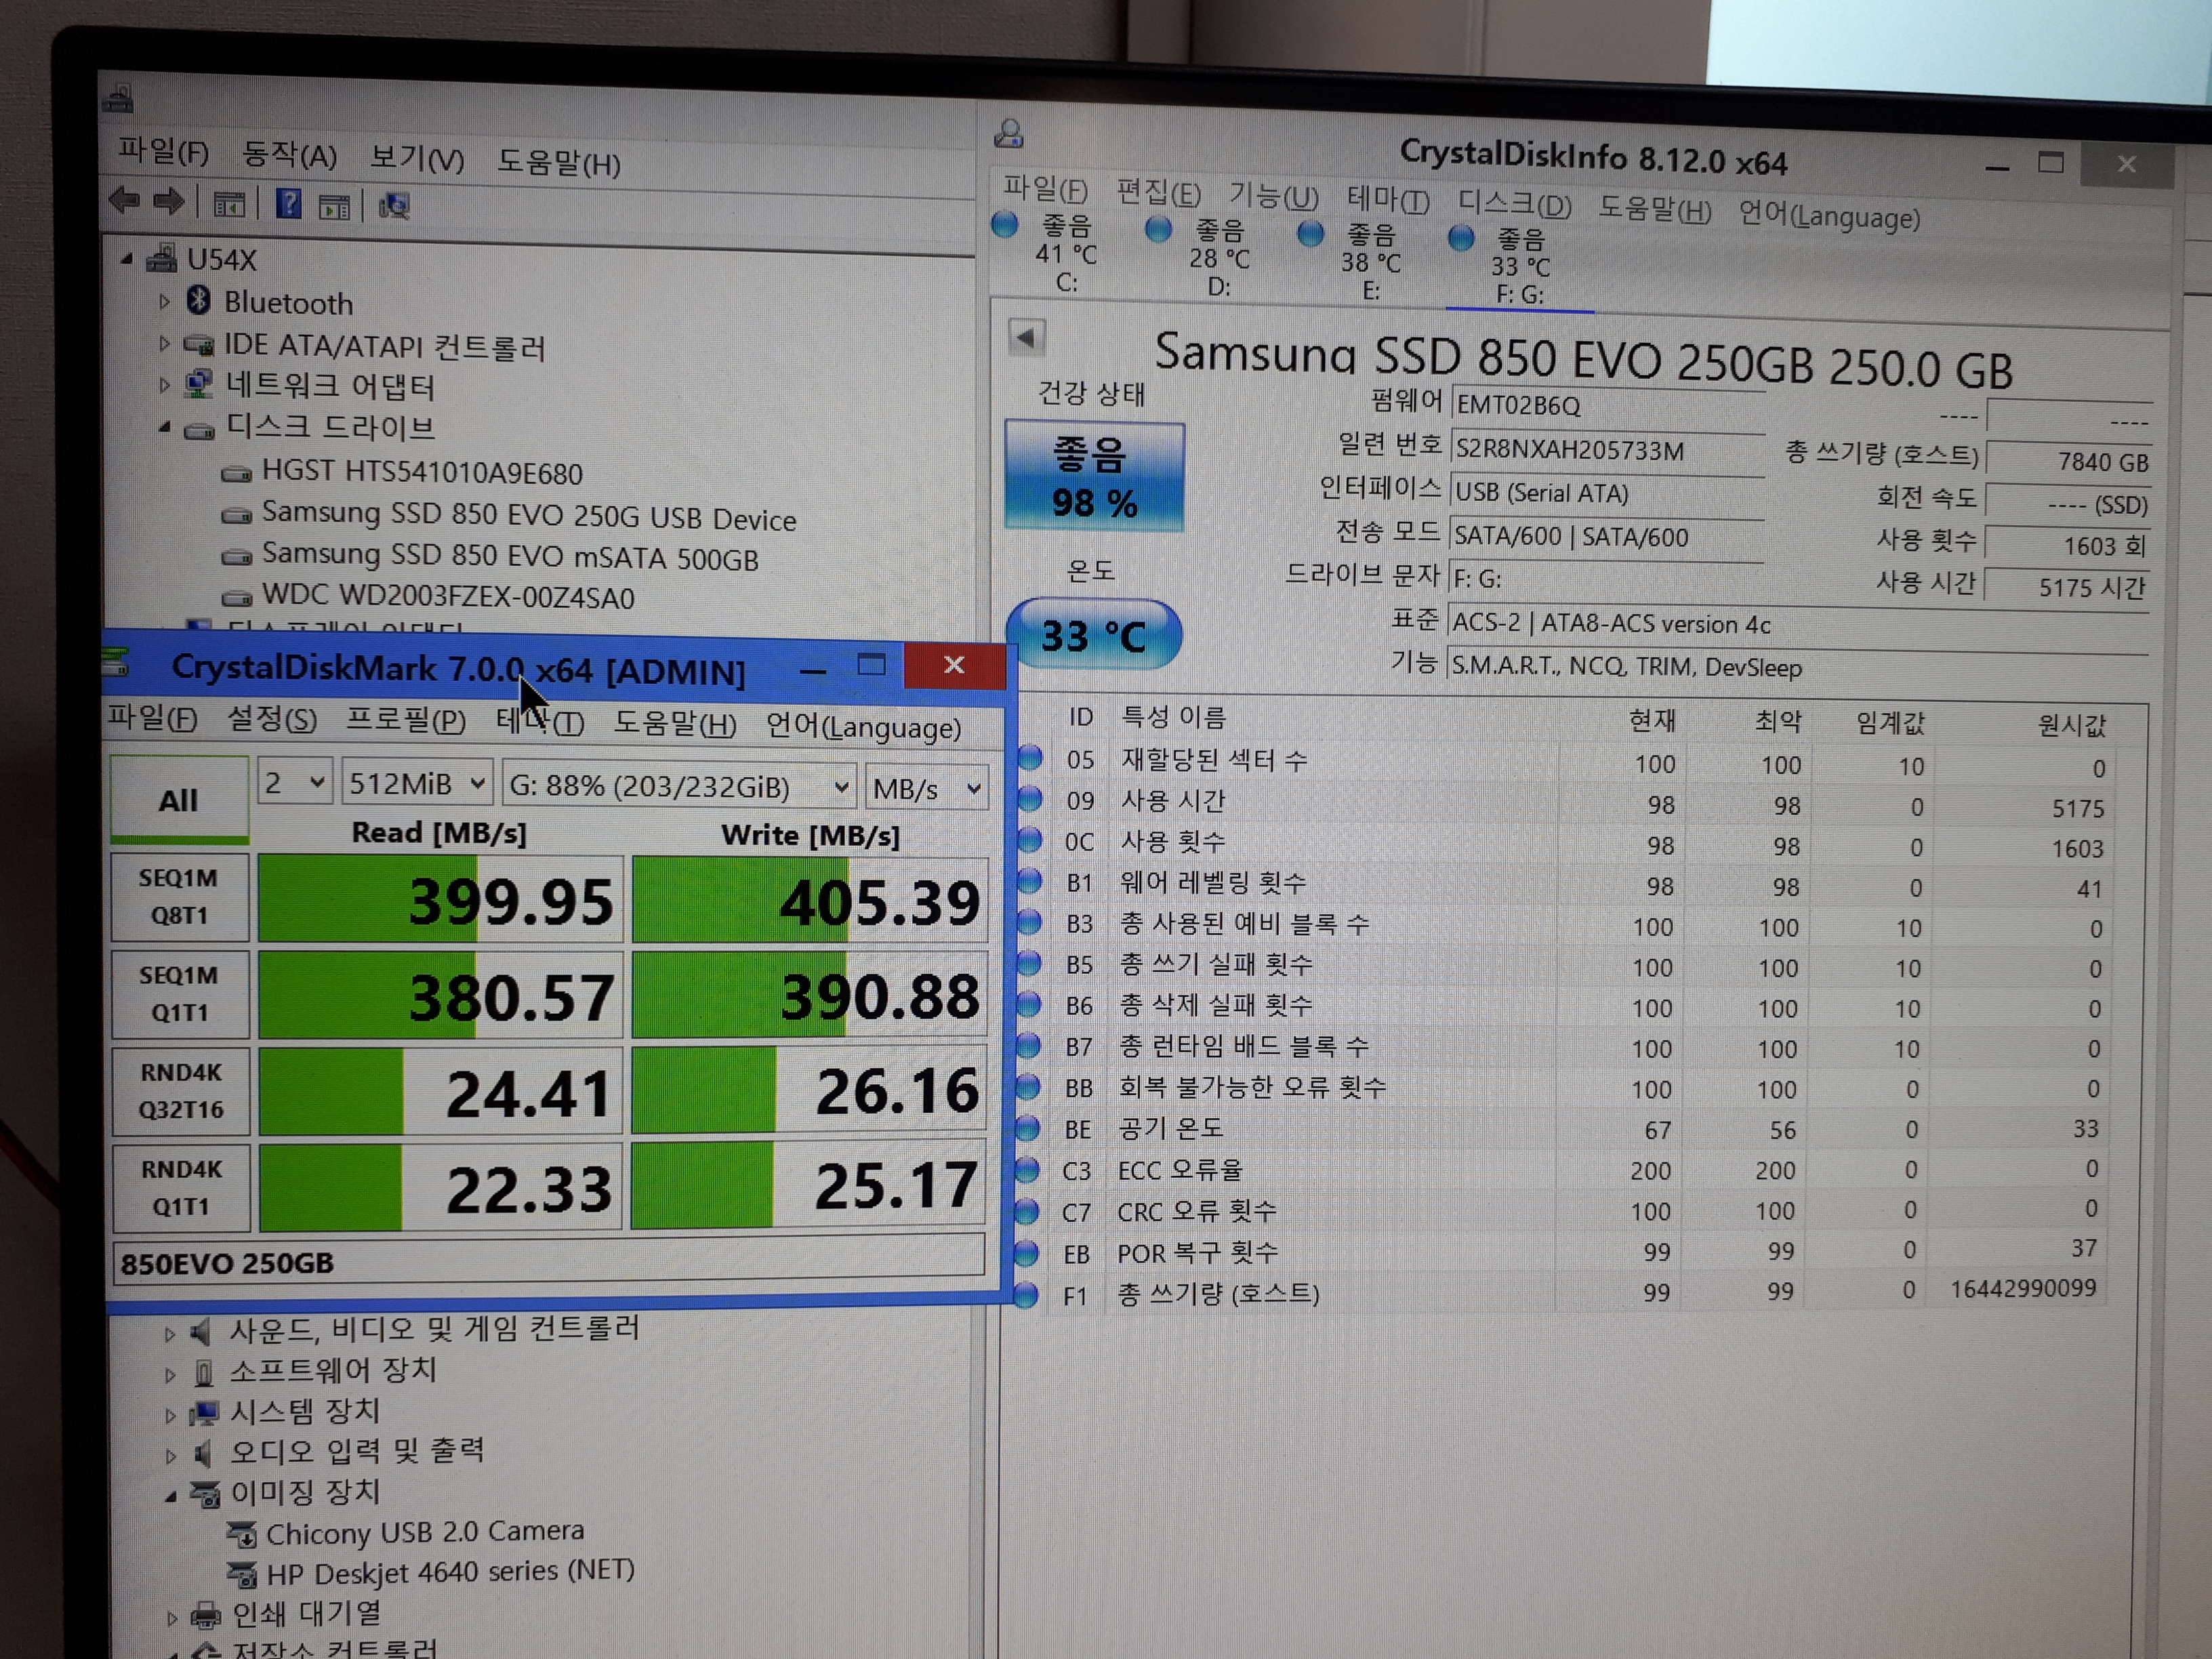2212x1659 pixels.
Task: Click the serial number field S2R8NXAH205733M
Action: [x=1607, y=450]
